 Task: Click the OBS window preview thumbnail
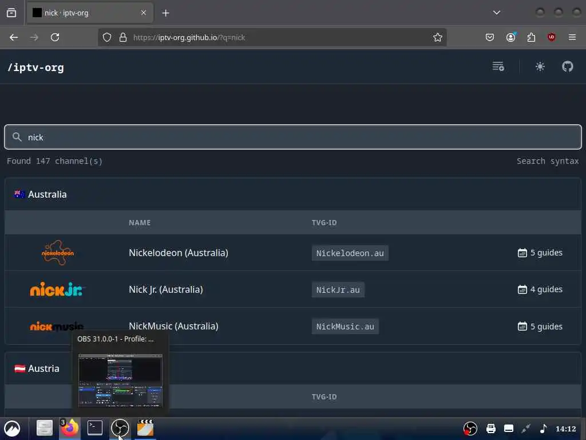(x=120, y=380)
